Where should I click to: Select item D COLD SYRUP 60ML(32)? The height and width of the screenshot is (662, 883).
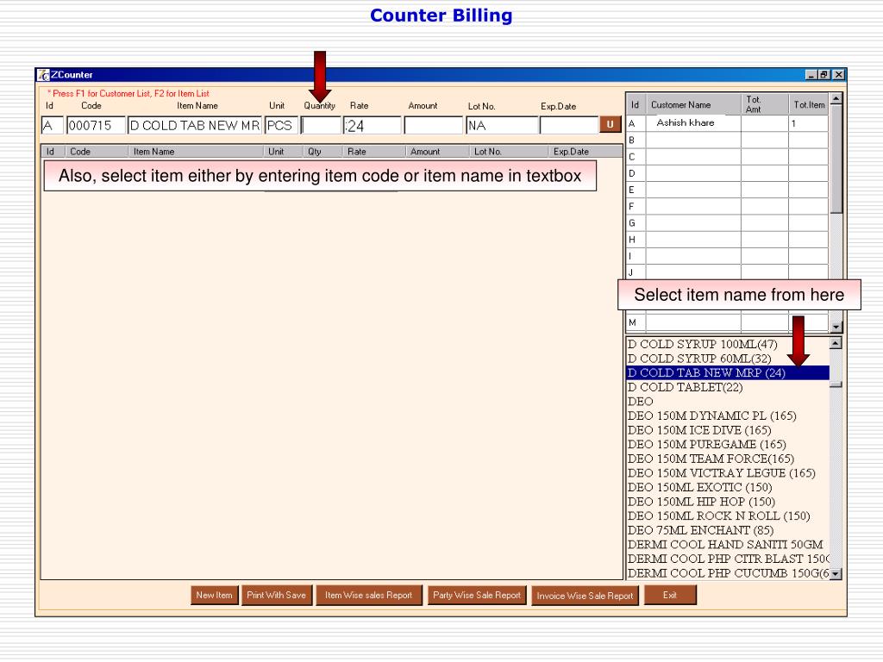(x=728, y=359)
